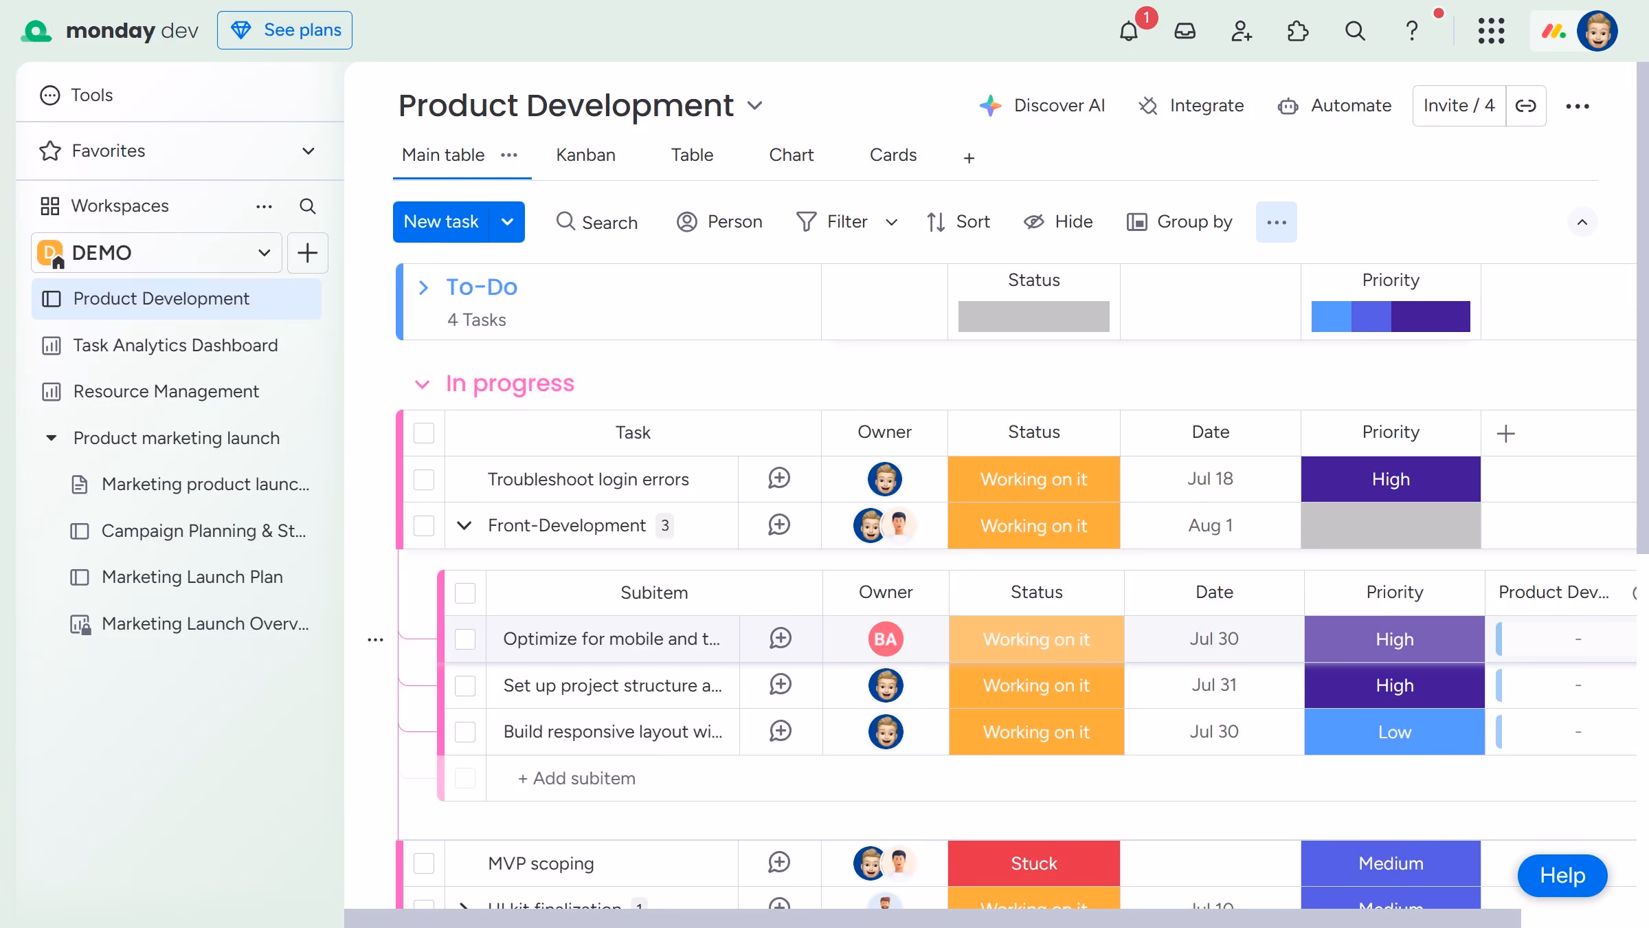The height and width of the screenshot is (928, 1649).
Task: Open conversation for Optimize for mobile subitem
Action: coord(781,639)
